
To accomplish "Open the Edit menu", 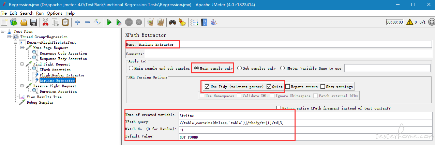I will click(x=13, y=13).
